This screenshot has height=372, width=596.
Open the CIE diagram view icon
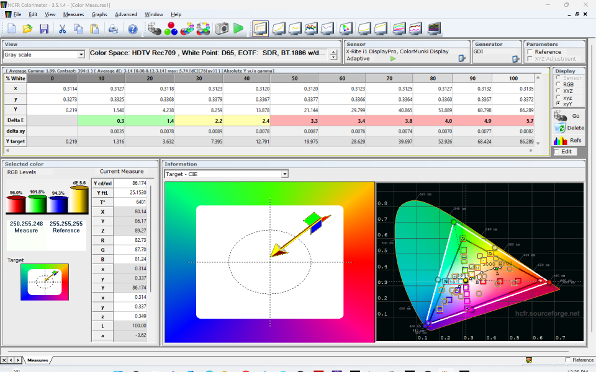346,29
